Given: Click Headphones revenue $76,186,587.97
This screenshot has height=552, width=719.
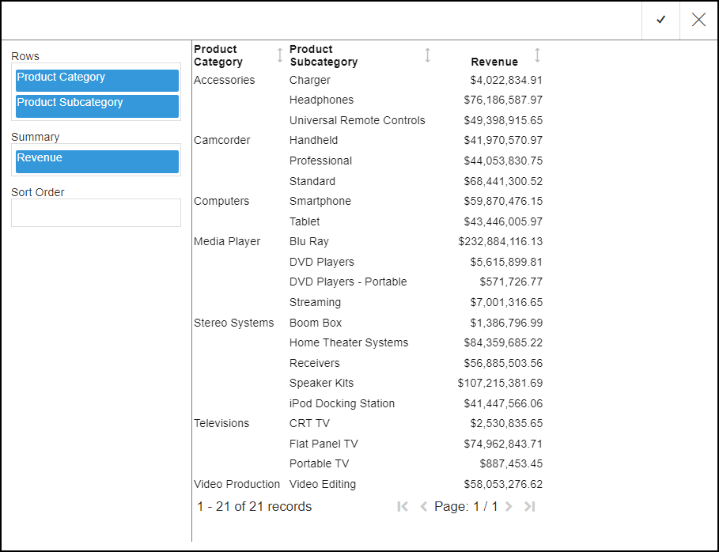Looking at the screenshot, I should (x=503, y=100).
